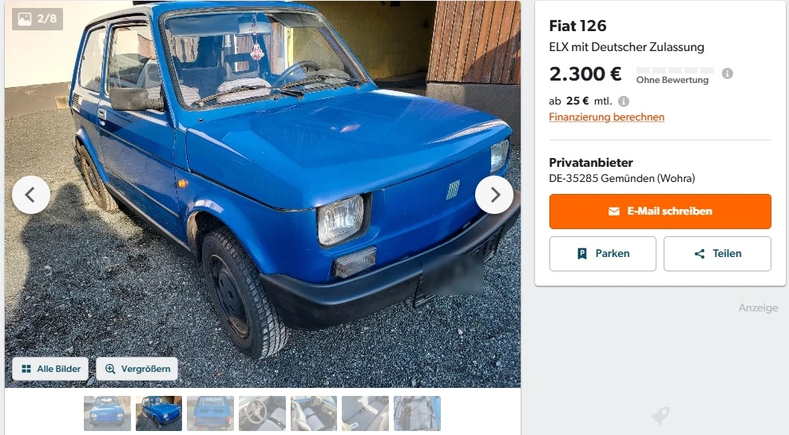Click E-Mail schreiben to contact seller

coord(660,212)
